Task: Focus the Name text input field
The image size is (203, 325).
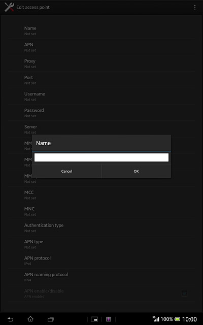Action: tap(101, 157)
